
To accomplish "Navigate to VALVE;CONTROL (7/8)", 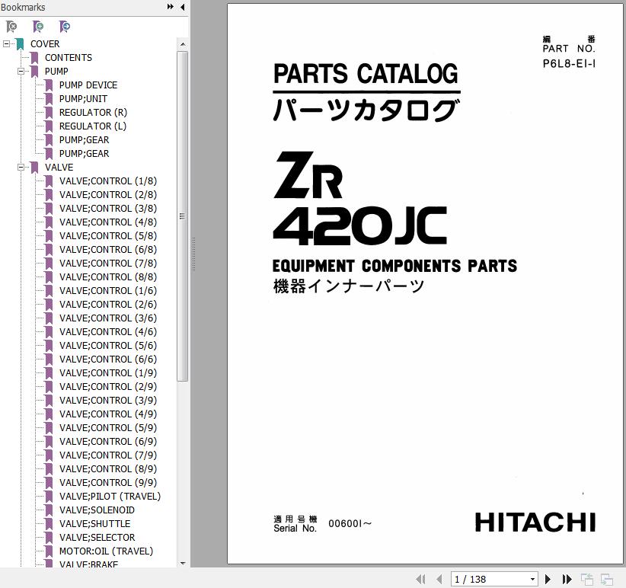I will pos(108,263).
